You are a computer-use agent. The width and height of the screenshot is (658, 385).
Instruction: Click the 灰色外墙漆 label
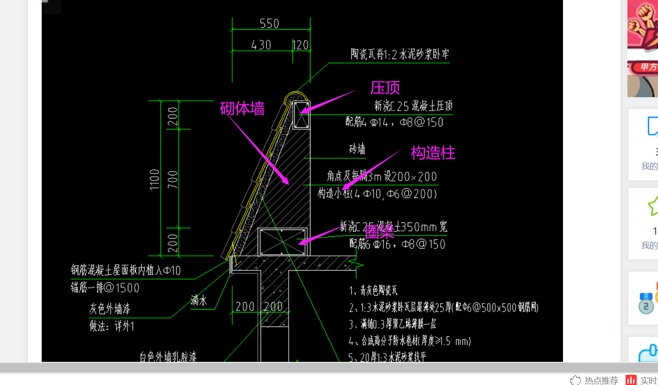coord(110,309)
